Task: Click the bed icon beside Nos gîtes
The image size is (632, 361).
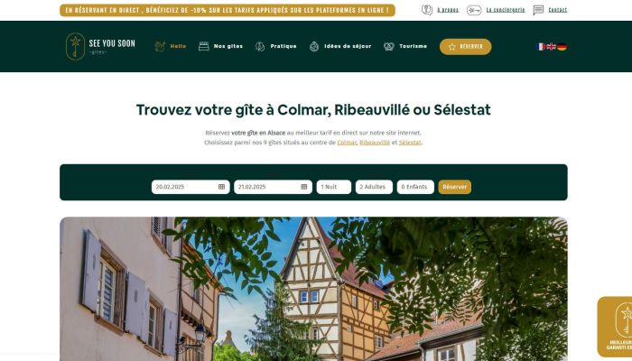Action: coord(203,46)
